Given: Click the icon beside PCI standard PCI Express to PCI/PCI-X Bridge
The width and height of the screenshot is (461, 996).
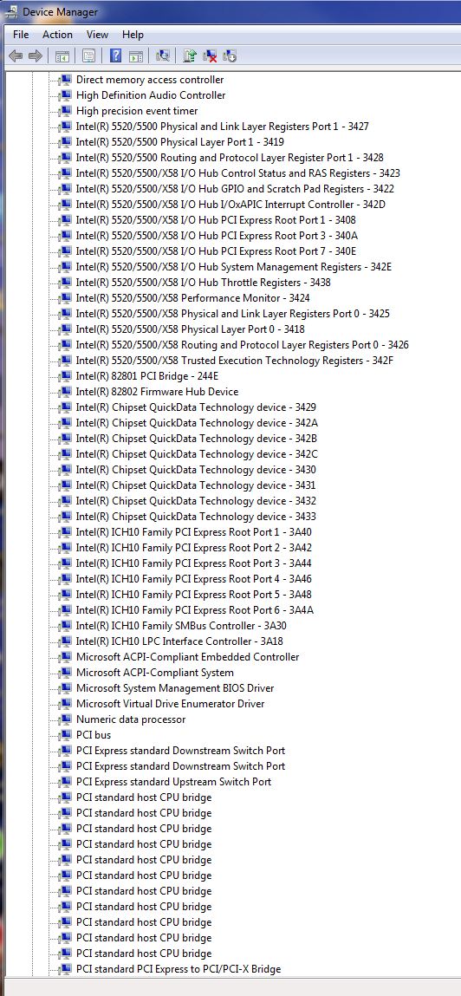Looking at the screenshot, I should point(65,969).
